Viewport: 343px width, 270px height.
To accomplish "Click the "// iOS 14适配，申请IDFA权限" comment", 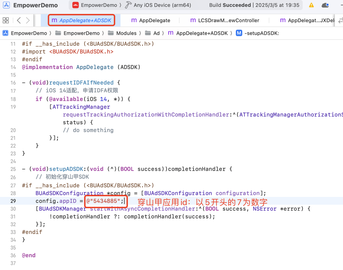I will [x=77, y=91].
